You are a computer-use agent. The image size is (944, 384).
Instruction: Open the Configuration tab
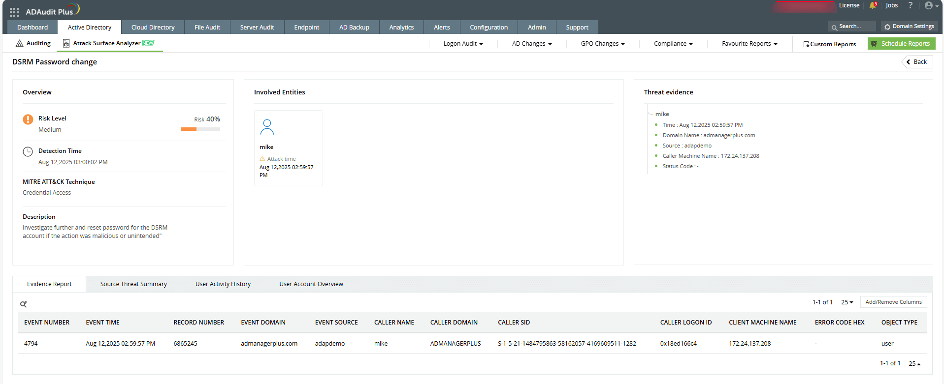[488, 27]
